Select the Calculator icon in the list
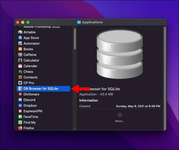Viewport: 179px width, 150px height. click(20, 60)
